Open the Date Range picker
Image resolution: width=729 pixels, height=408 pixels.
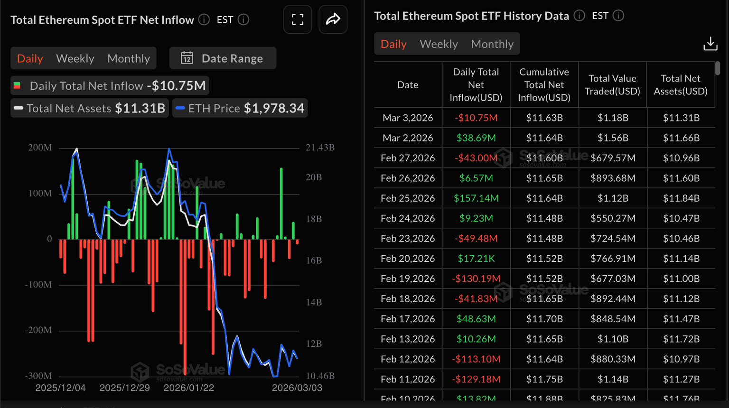click(223, 58)
